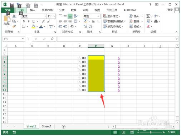Open the number format 常规 dropdown
The width and height of the screenshot is (181, 136).
pyautogui.click(x=99, y=16)
